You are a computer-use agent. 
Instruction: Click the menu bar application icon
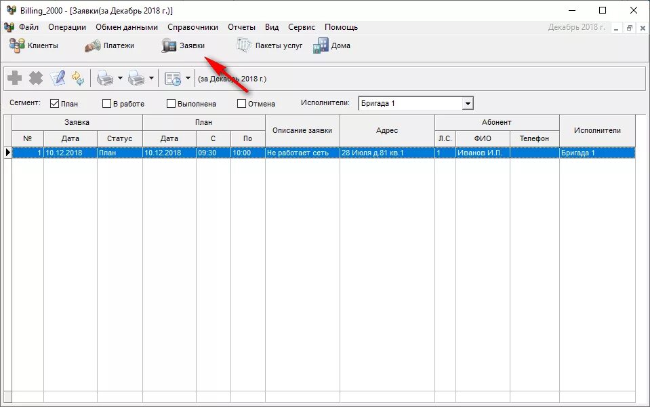9,27
